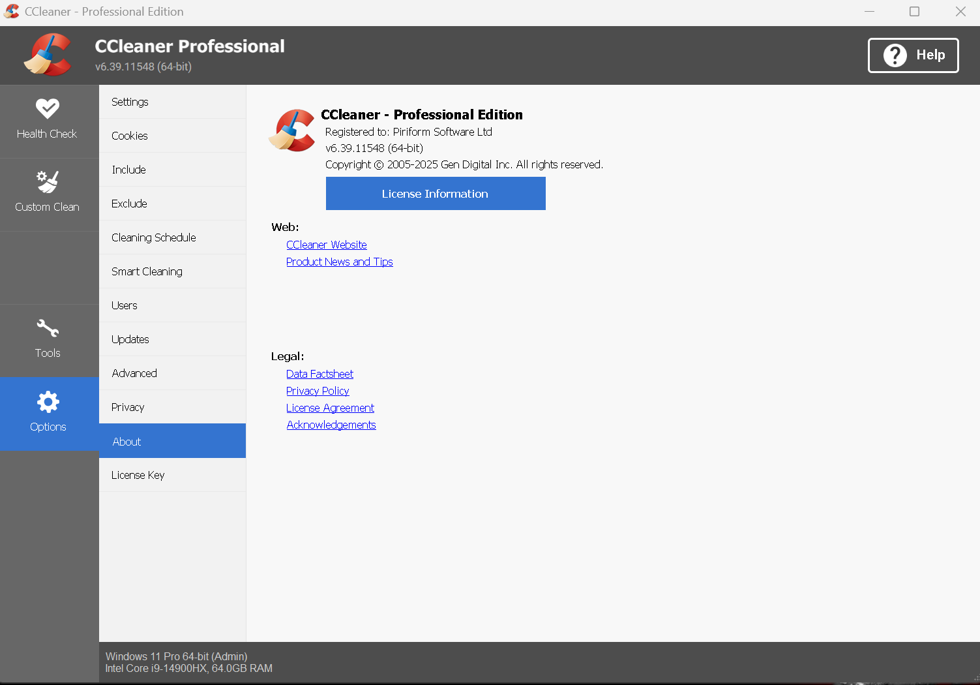Click the header version v6.39.11548 text
980x685 pixels.
[143, 67]
